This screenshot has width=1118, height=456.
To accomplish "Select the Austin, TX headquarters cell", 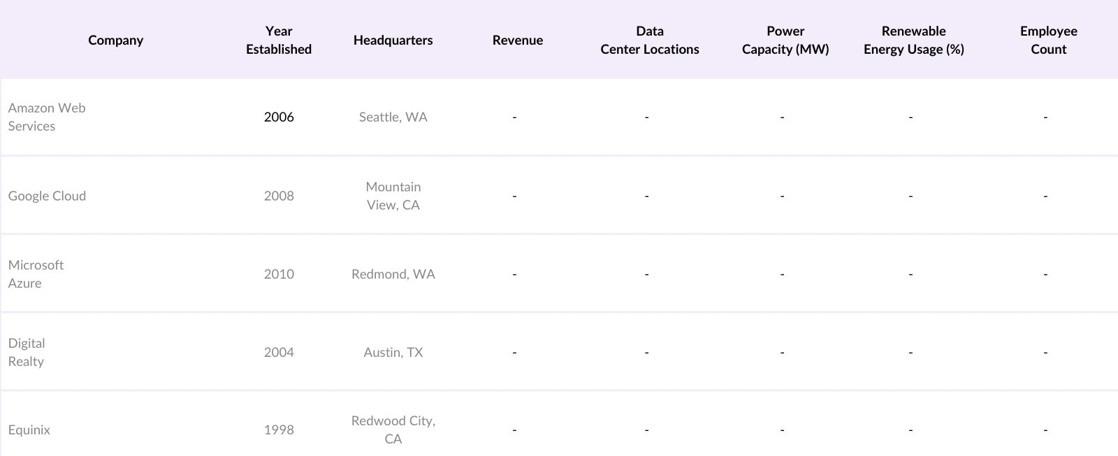I will 393,352.
